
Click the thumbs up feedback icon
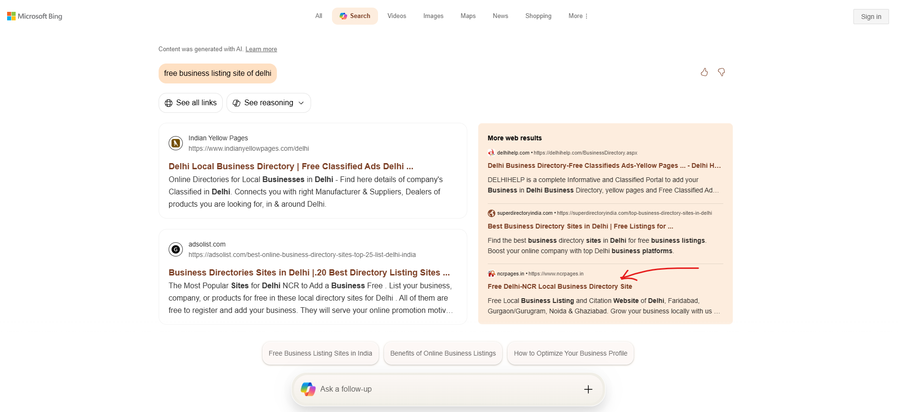click(x=704, y=72)
